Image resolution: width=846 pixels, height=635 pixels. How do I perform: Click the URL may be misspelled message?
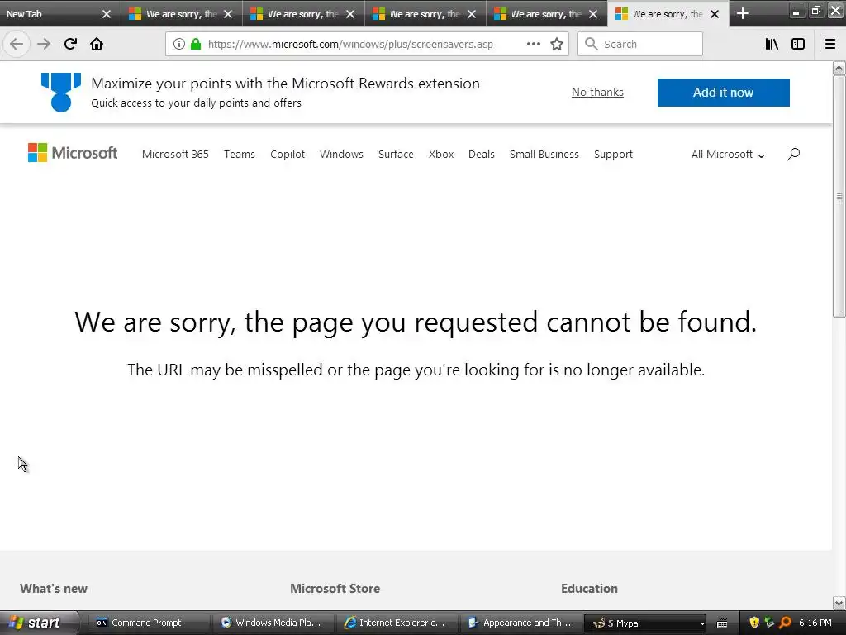[416, 370]
